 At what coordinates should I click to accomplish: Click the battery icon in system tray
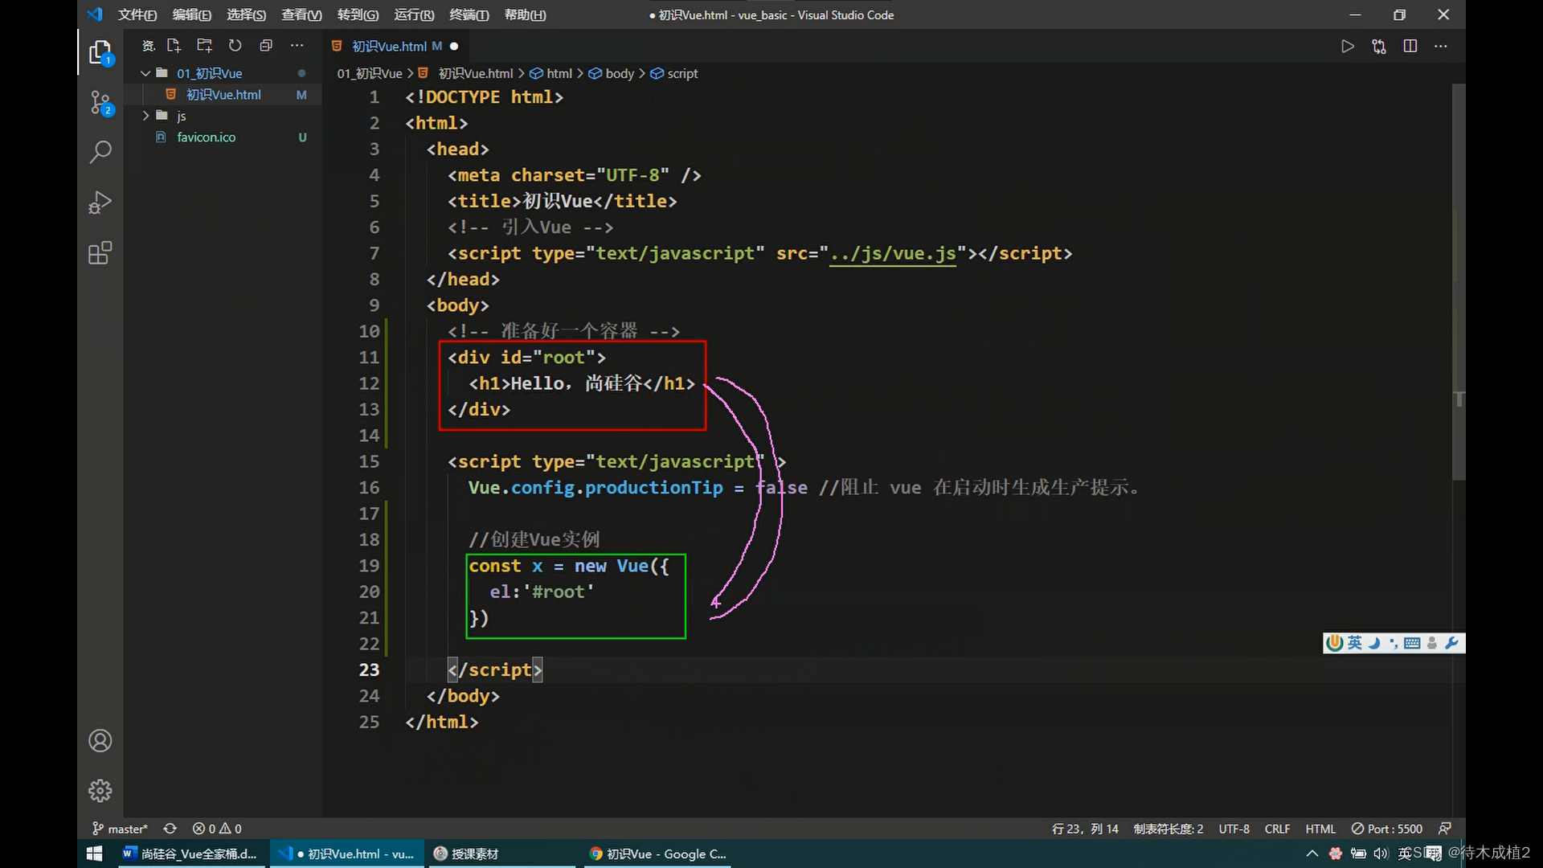tap(1358, 854)
